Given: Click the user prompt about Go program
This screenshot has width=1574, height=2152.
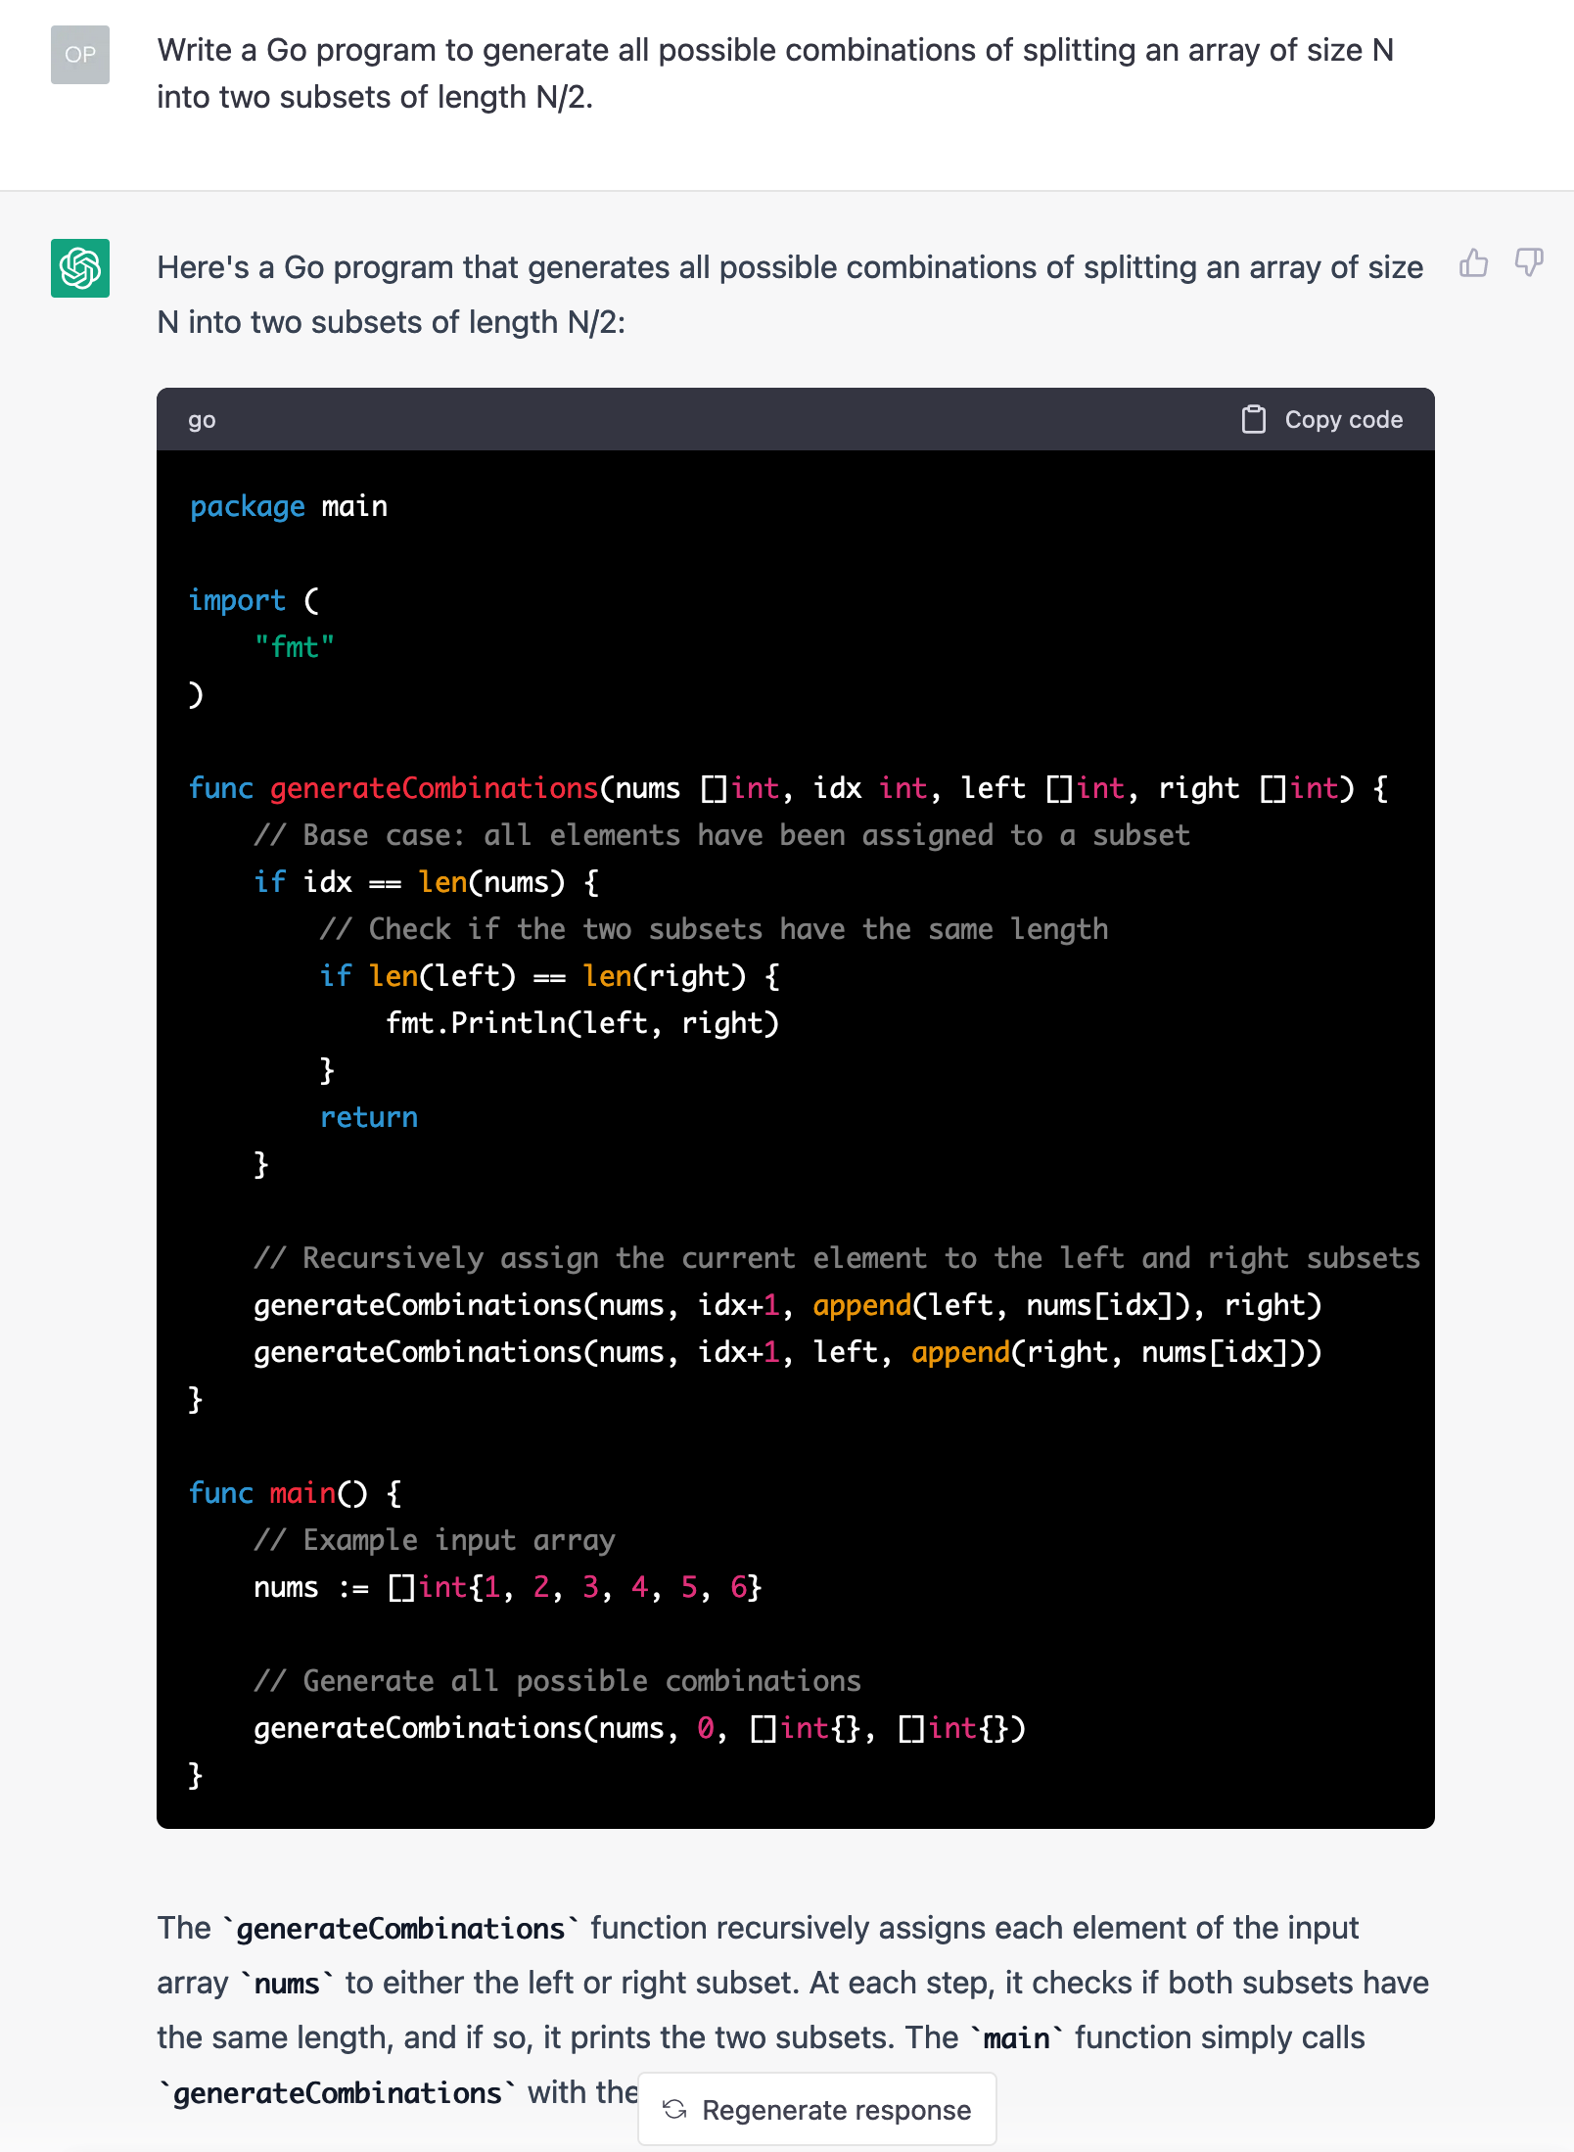Looking at the screenshot, I should (775, 73).
